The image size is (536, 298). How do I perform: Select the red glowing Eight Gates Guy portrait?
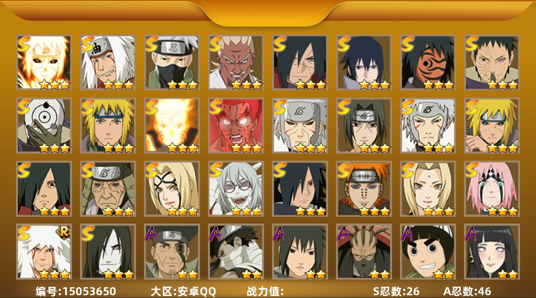(x=236, y=126)
